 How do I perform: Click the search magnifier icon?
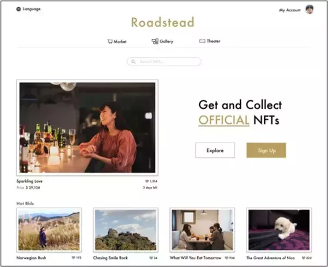coord(133,62)
